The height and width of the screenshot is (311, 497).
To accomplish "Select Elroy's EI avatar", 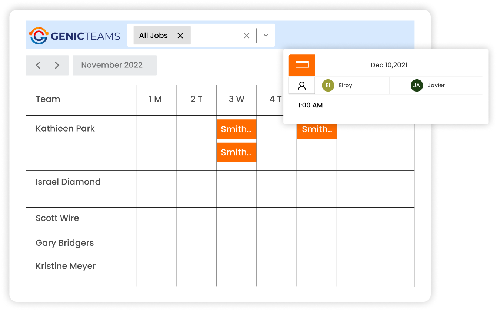I will pos(328,85).
